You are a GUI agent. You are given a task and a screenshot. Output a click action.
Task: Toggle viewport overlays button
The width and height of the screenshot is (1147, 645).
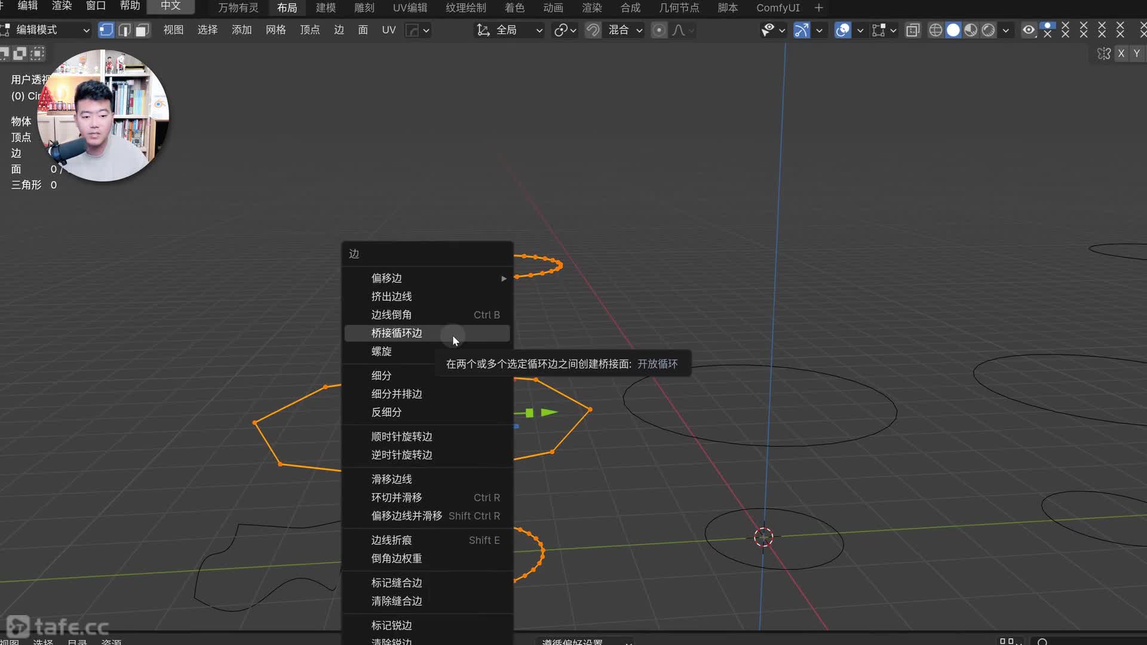pyautogui.click(x=842, y=30)
